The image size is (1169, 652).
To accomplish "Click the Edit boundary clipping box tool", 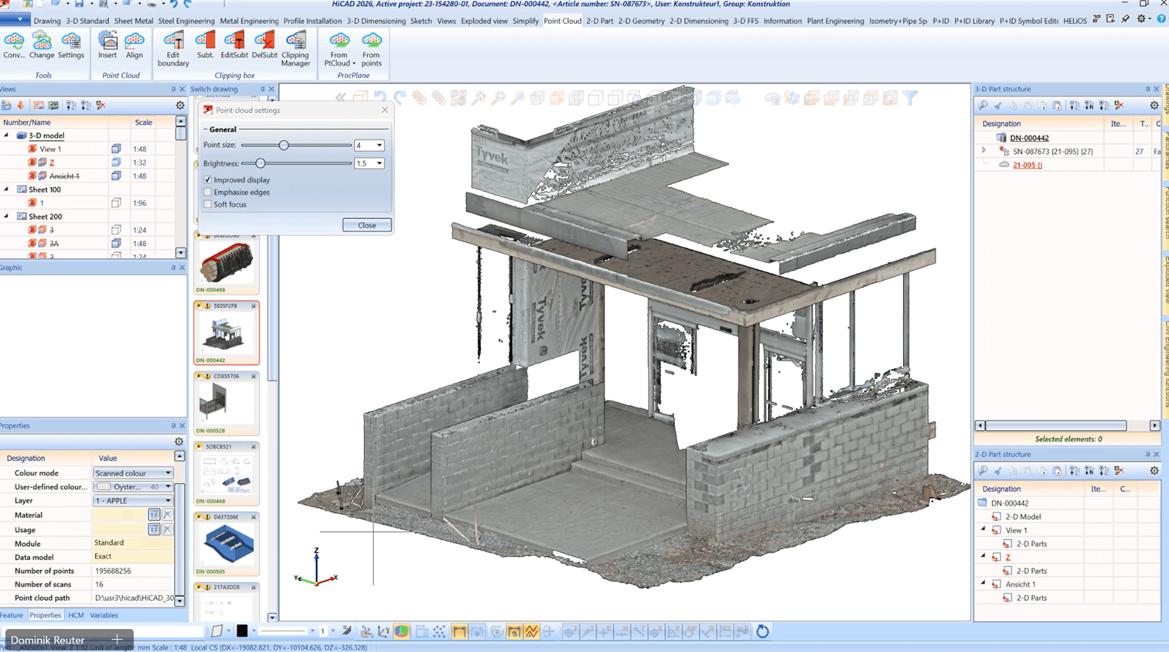I will point(173,47).
